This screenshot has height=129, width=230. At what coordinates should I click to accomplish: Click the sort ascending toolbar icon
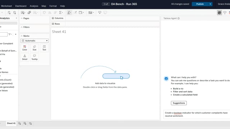tap(50, 13)
